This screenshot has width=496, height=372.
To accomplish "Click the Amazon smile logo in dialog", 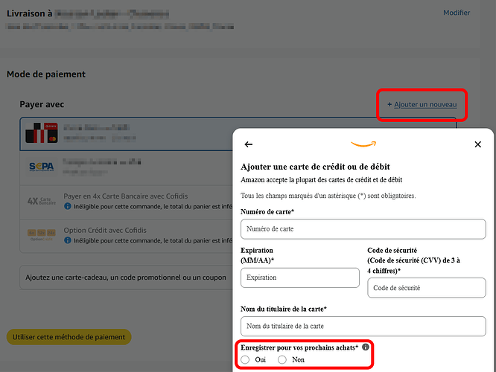I will coord(363,144).
